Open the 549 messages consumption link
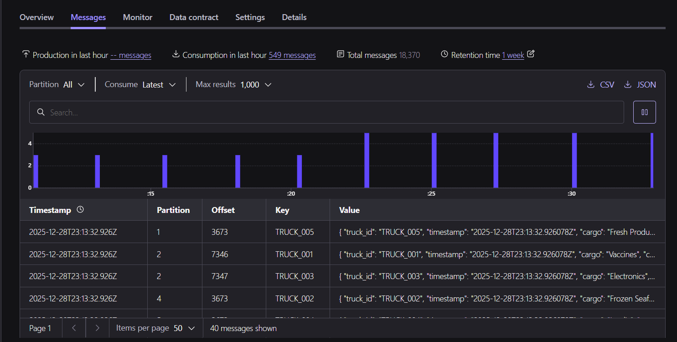 click(x=292, y=55)
